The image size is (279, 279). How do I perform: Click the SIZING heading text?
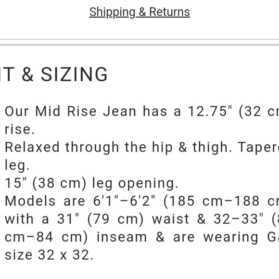tap(74, 75)
